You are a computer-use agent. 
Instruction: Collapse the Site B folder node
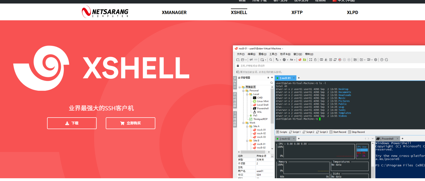[x=247, y=141]
